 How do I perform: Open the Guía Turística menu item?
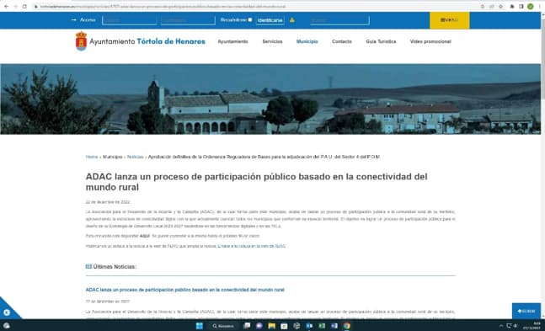[x=381, y=41]
